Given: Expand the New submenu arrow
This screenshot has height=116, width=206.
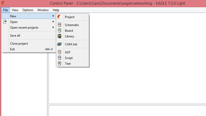Looking at the screenshot, I should 53,16.
